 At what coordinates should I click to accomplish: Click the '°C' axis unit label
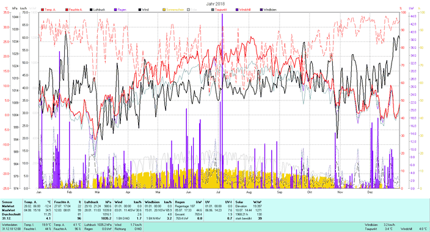(x=7, y=9)
